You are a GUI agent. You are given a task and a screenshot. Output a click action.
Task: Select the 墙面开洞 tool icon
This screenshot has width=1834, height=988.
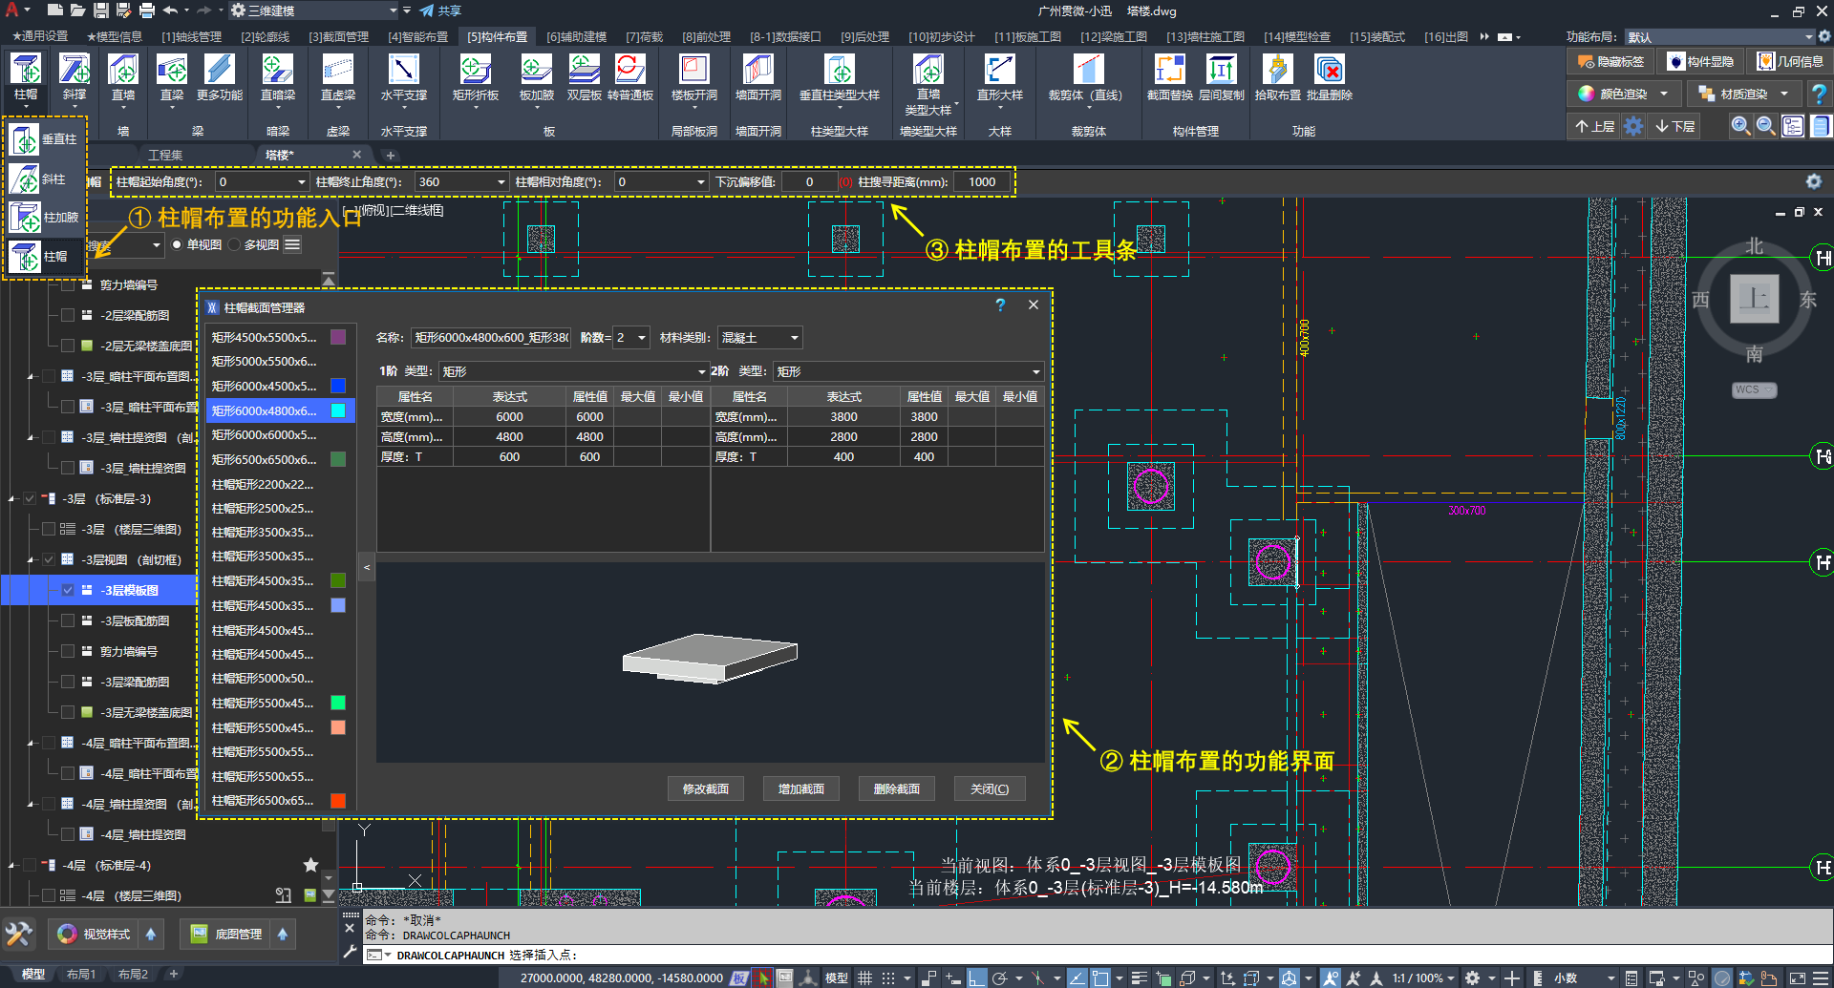click(758, 70)
